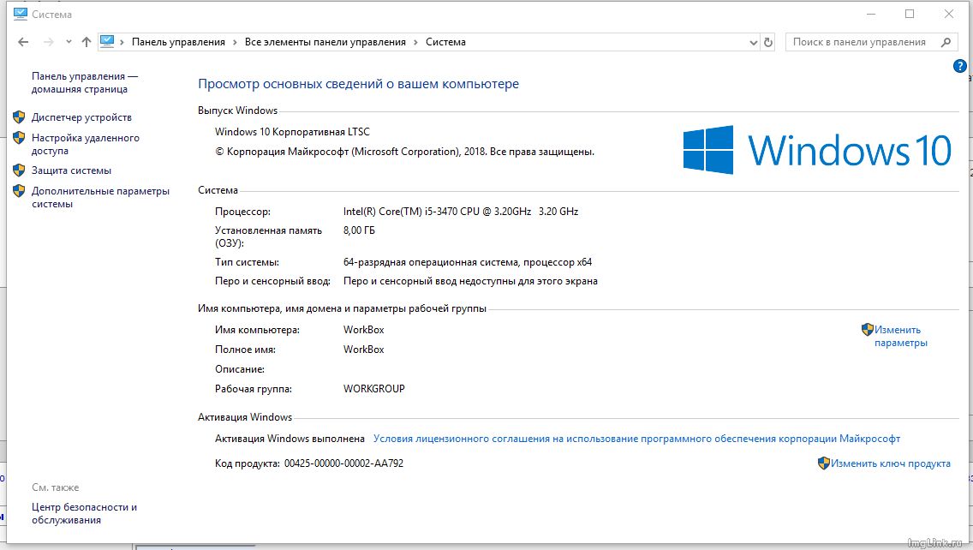The image size is (973, 550).
Task: Click the computer icon in address bar
Action: pyautogui.click(x=107, y=42)
